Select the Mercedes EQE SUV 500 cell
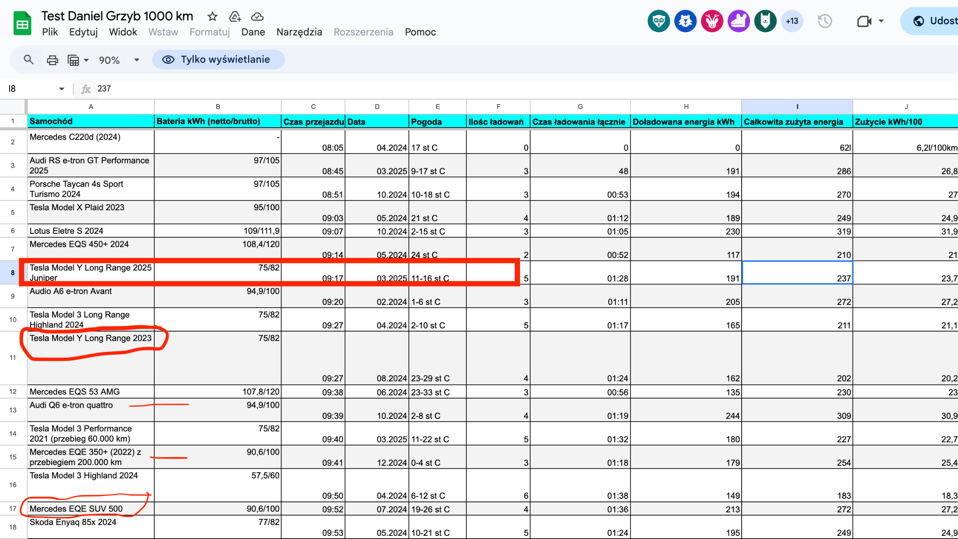The height and width of the screenshot is (539, 958). click(x=91, y=509)
